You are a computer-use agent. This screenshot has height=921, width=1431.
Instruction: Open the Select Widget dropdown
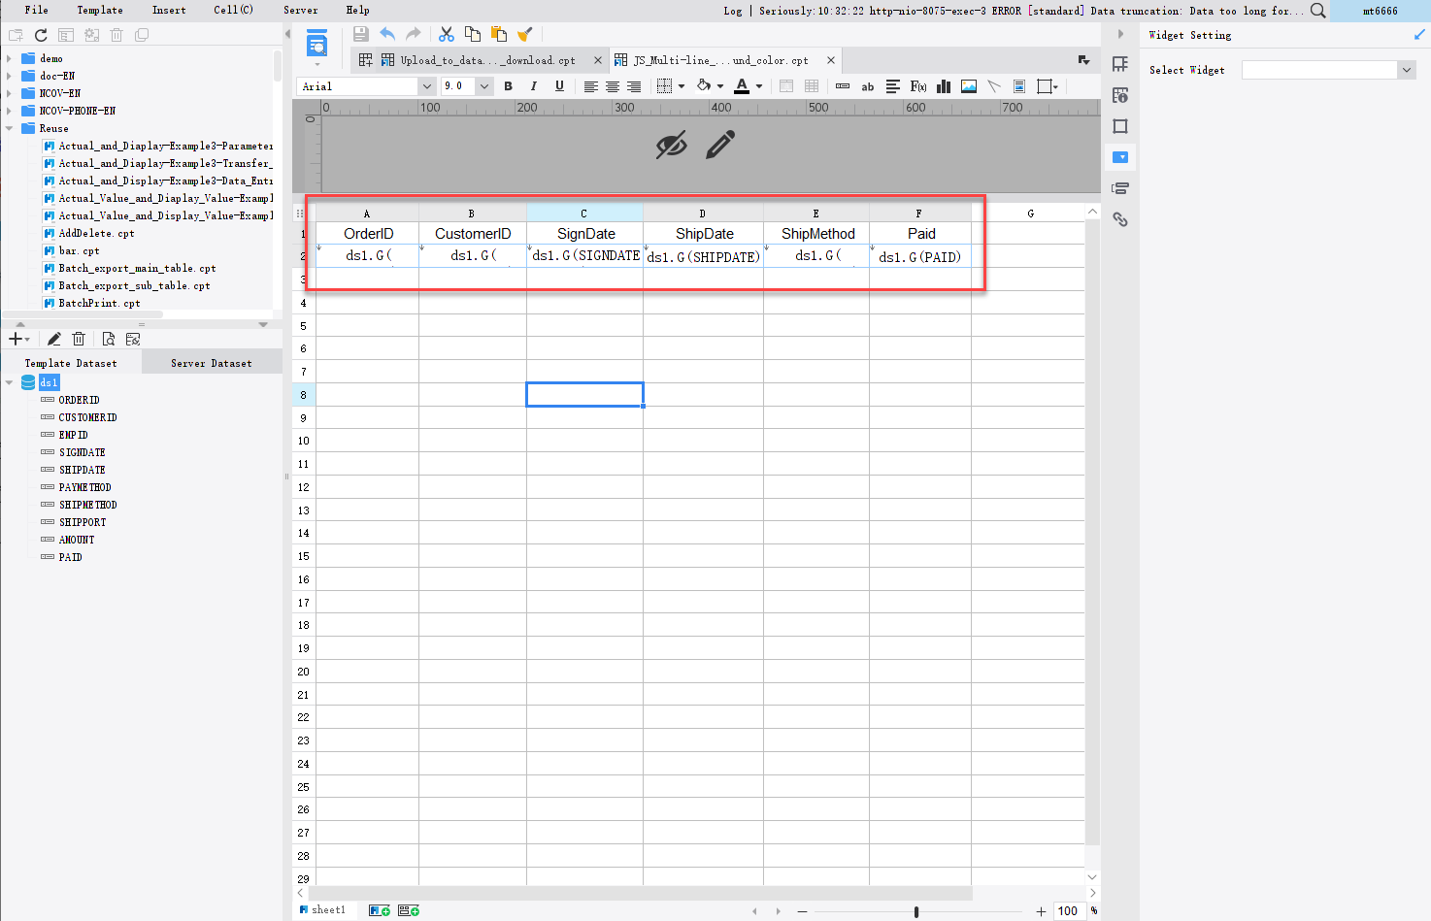pyautogui.click(x=1328, y=70)
